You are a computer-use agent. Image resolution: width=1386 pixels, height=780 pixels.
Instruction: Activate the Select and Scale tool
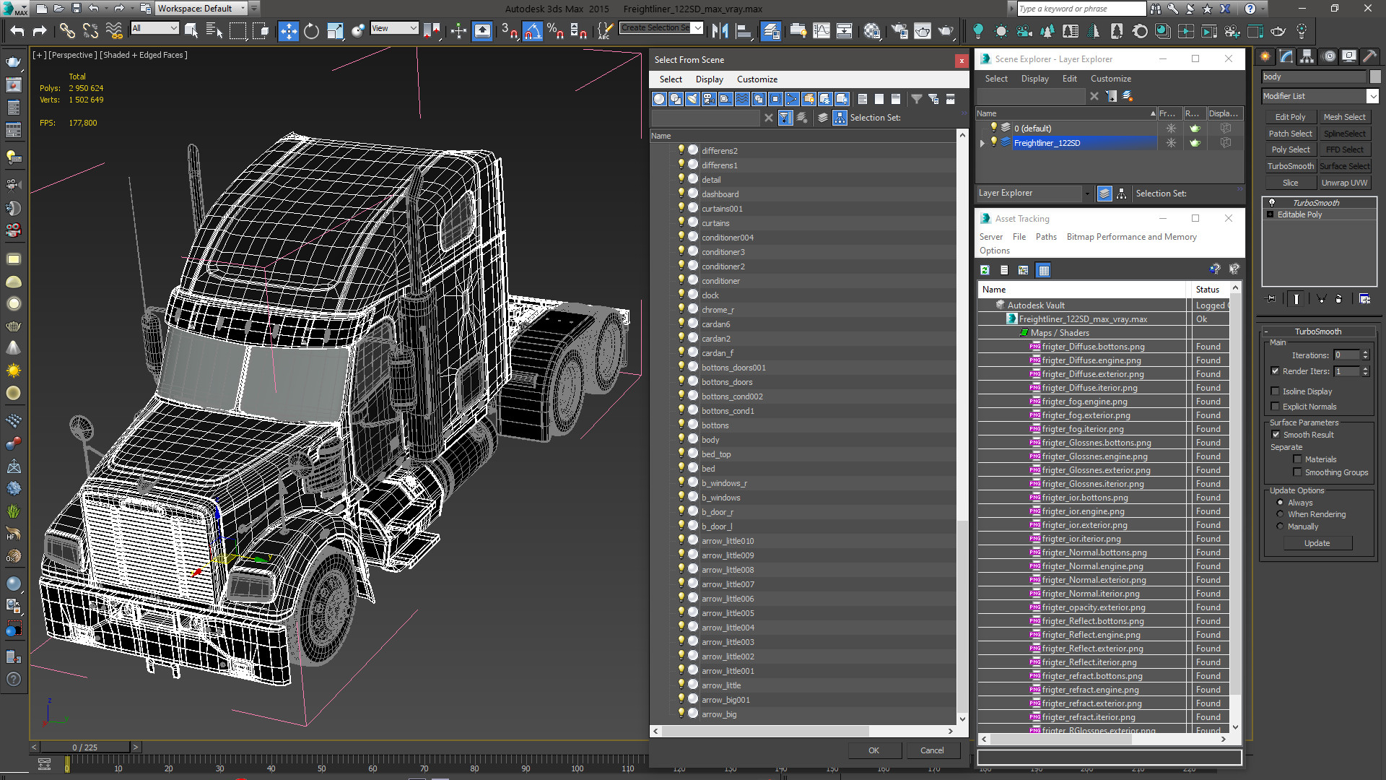pyautogui.click(x=334, y=31)
